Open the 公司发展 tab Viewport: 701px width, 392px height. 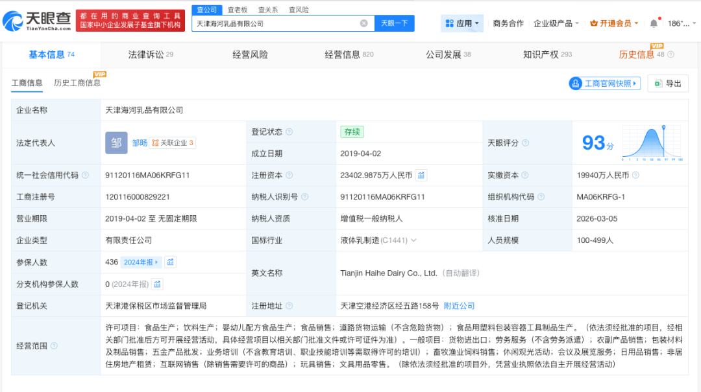click(x=448, y=54)
